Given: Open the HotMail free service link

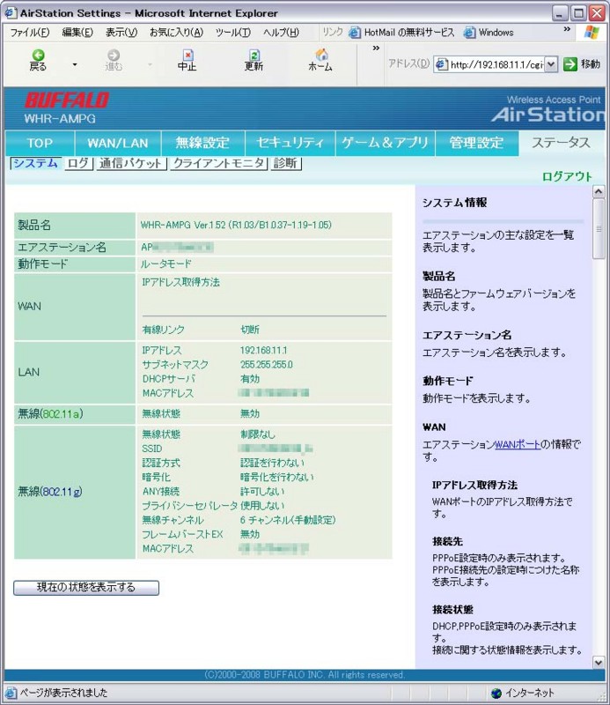Looking at the screenshot, I should point(402,33).
